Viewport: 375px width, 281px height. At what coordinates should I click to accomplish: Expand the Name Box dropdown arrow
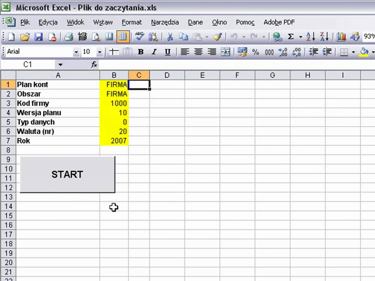(60, 64)
